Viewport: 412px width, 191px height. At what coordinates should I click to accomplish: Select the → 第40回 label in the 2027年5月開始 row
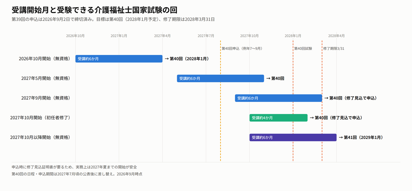(x=275, y=78)
